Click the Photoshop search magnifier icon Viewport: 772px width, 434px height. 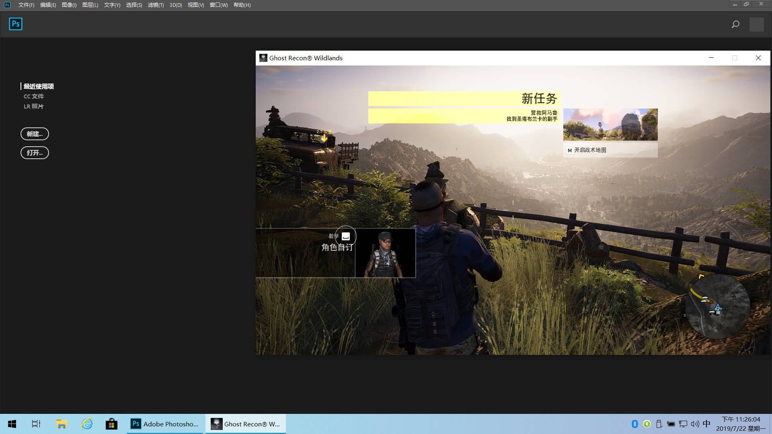735,25
